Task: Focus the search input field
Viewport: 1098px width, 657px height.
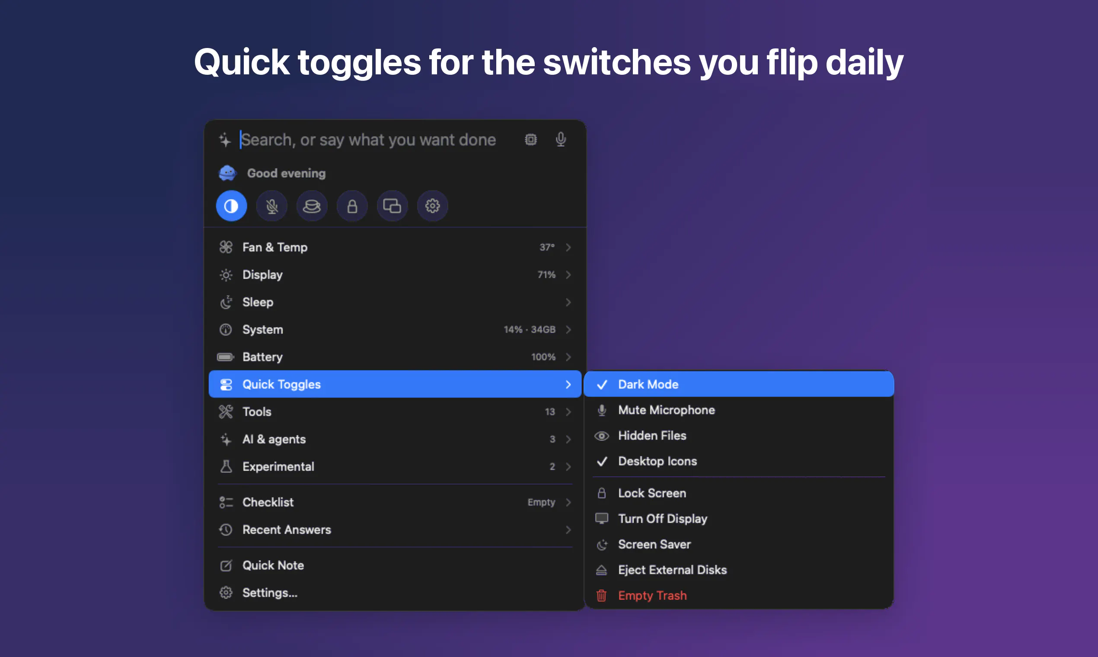Action: [368, 140]
